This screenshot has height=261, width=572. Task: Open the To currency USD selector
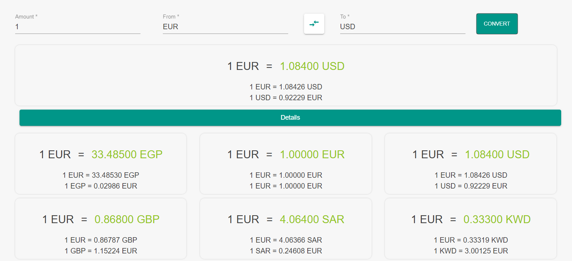[x=402, y=27]
